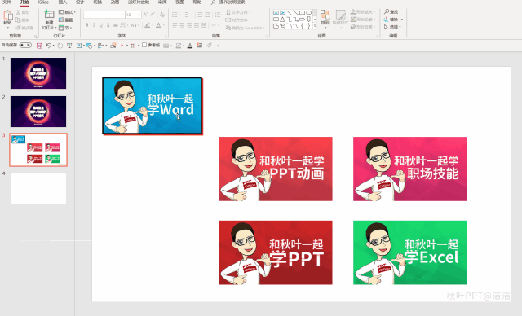Open the font name dropdown
The height and width of the screenshot is (316, 522).
tap(123, 15)
